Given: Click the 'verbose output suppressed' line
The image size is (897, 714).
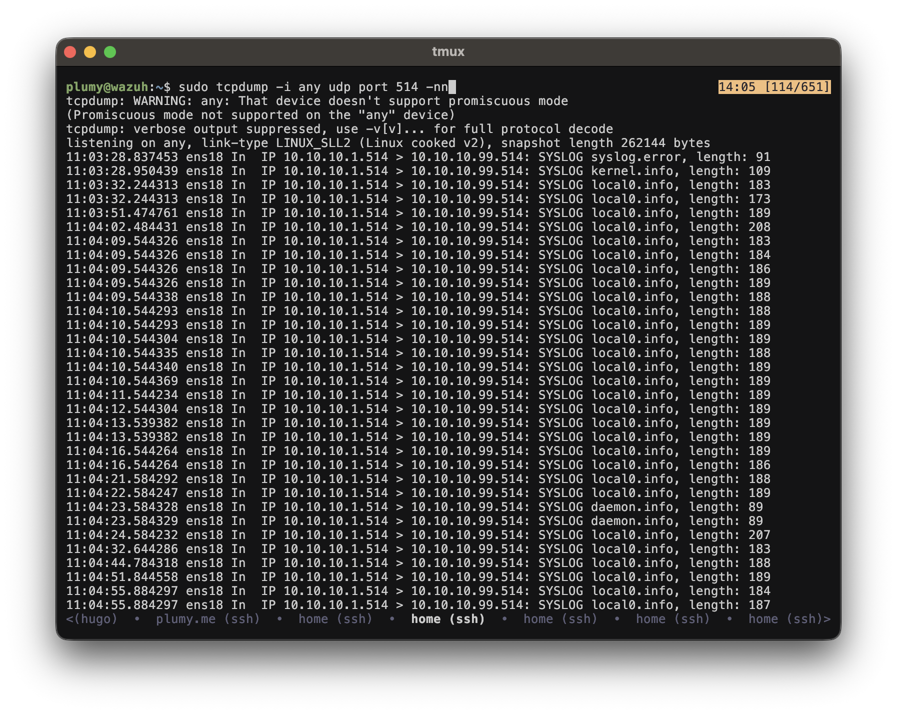Looking at the screenshot, I should (x=339, y=129).
